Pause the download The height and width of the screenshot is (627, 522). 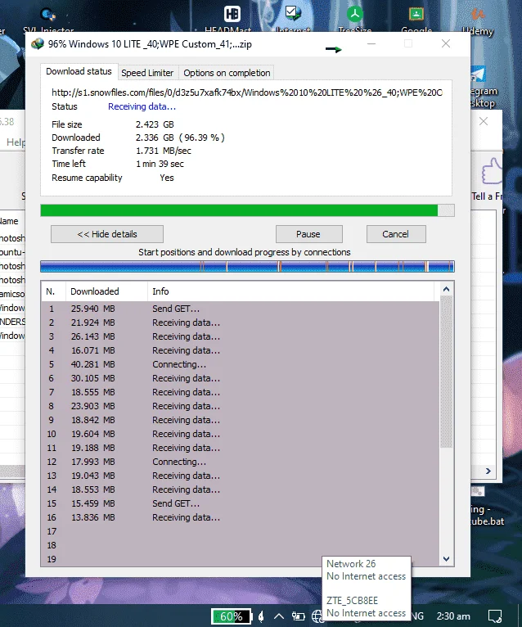[308, 234]
